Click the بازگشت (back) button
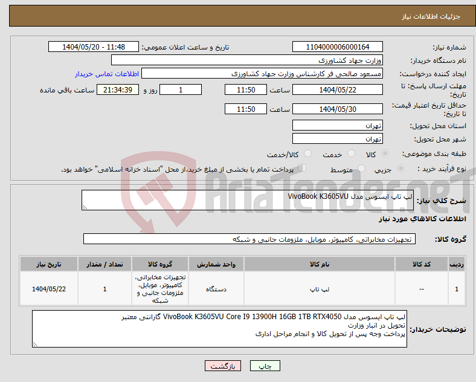 point(223,366)
